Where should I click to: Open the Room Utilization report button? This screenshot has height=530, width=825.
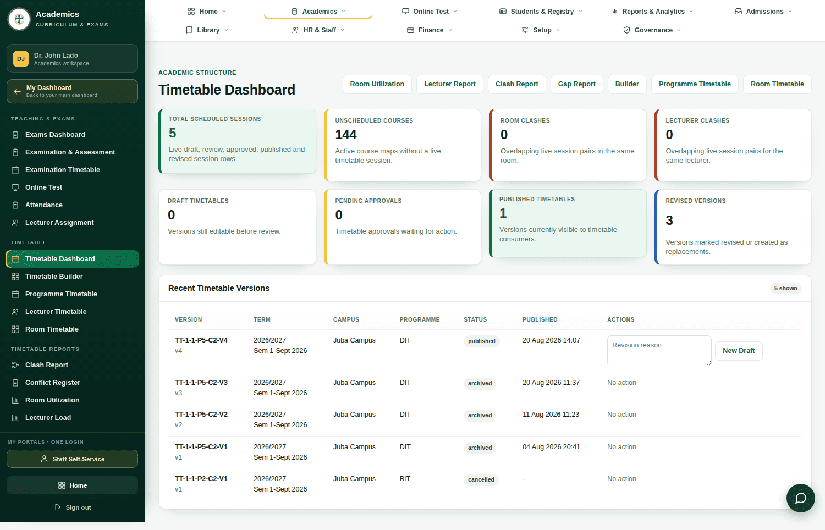click(377, 84)
